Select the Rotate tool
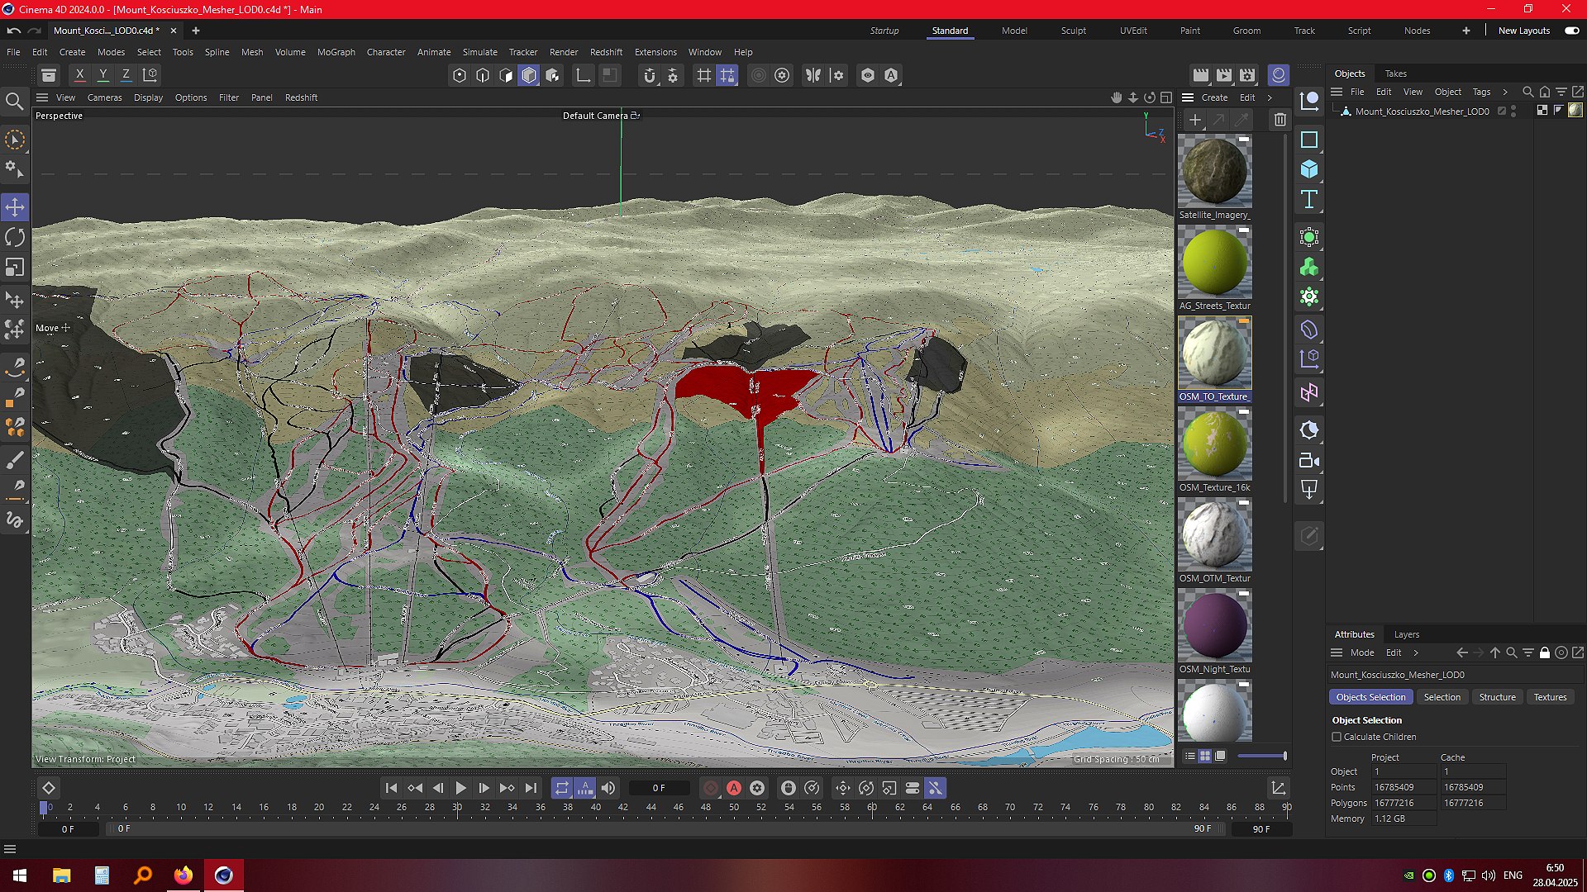Screen dimensions: 1587x892 [16, 238]
